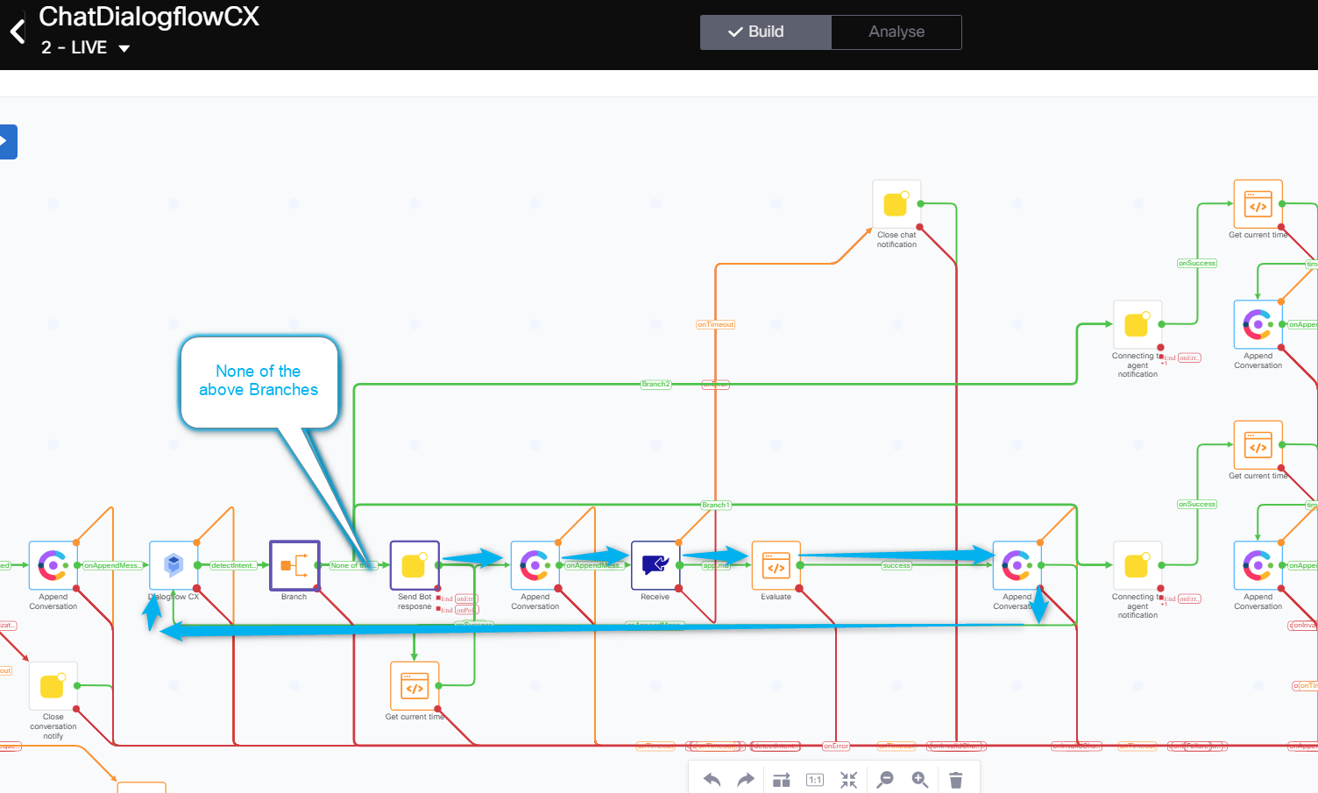The height and width of the screenshot is (793, 1318).
Task: Click 'onAppendMess..' label before Dialogflow CX
Action: (113, 565)
